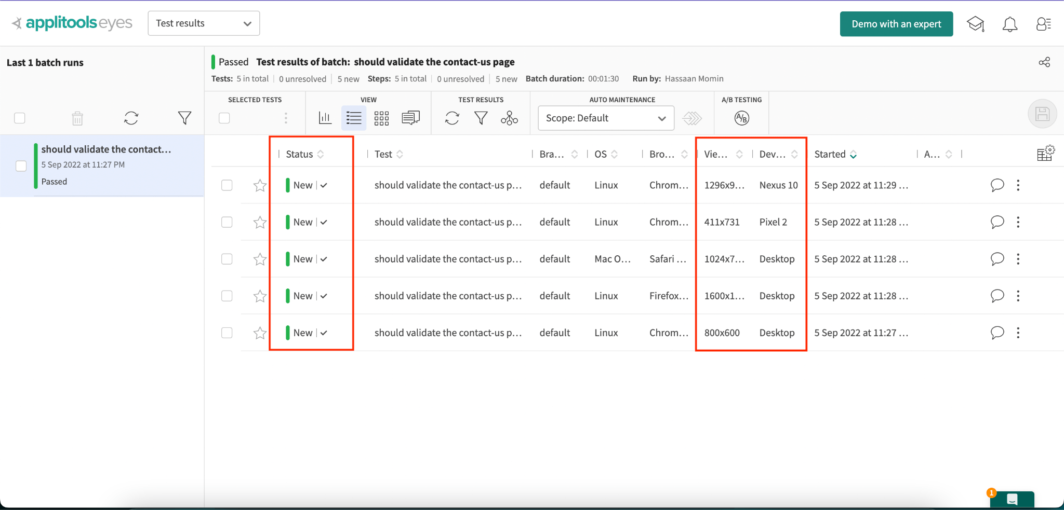
Task: Refresh the batch runs list
Action: coord(131,118)
